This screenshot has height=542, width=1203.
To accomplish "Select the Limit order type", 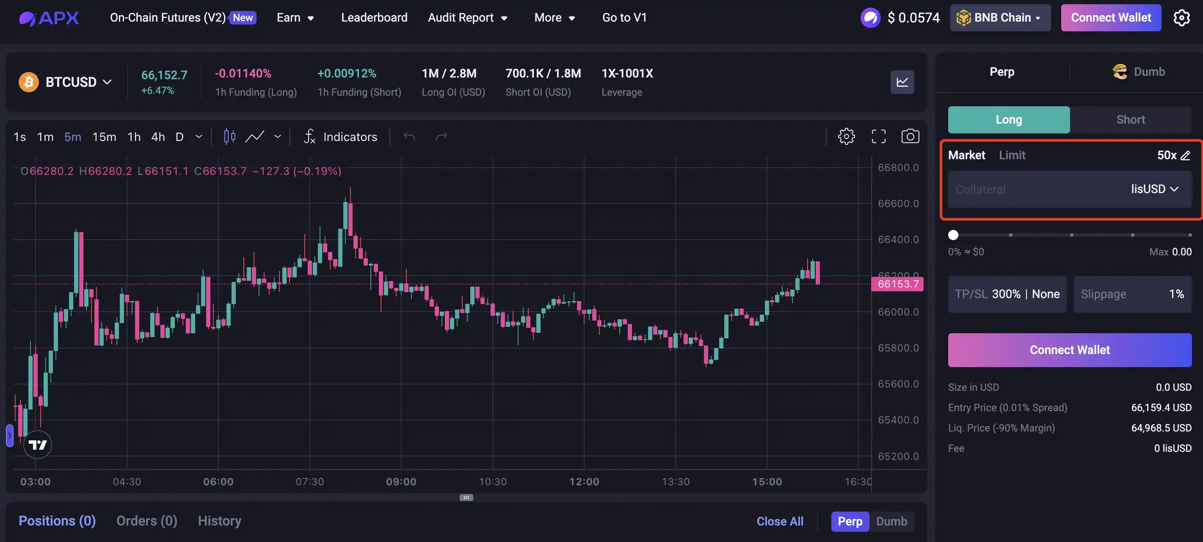I will (1012, 155).
